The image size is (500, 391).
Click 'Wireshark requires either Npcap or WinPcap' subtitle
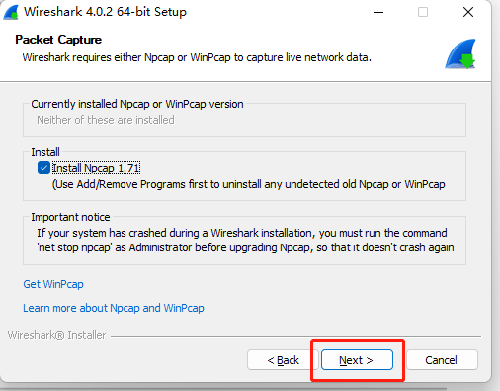[197, 57]
